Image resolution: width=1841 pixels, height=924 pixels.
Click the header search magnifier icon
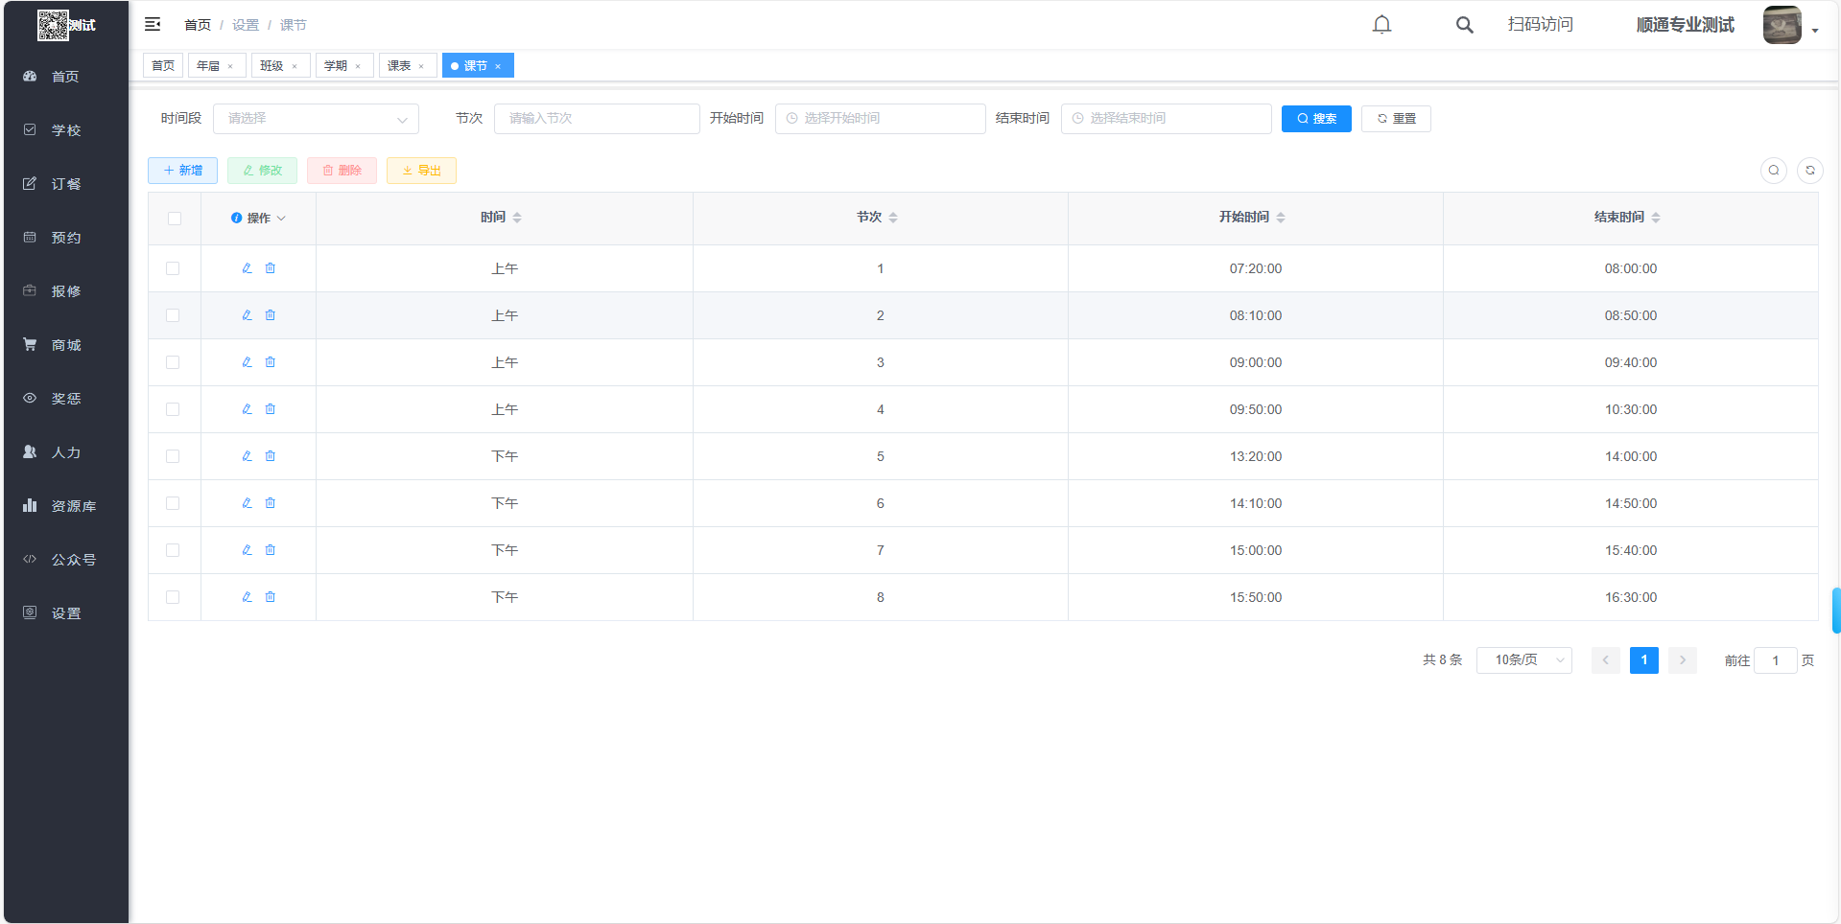(x=1464, y=25)
